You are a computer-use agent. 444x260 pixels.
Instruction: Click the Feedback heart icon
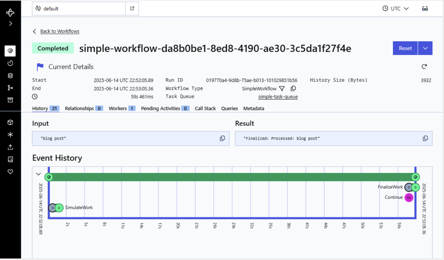pos(10,172)
